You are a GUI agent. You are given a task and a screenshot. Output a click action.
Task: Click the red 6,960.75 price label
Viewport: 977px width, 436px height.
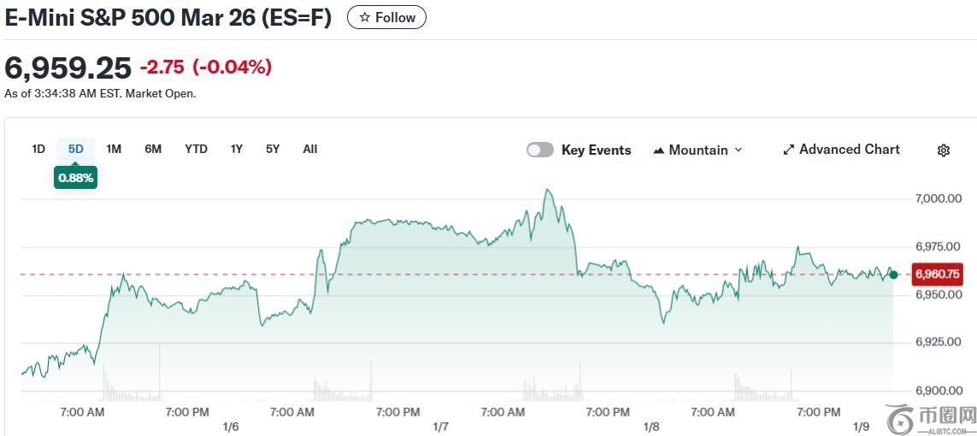point(937,274)
